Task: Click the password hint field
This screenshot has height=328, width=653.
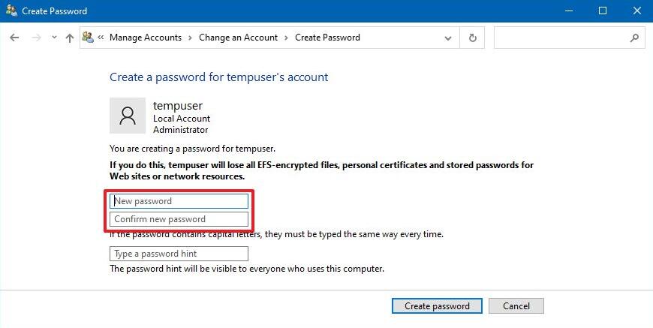Action: (x=179, y=254)
